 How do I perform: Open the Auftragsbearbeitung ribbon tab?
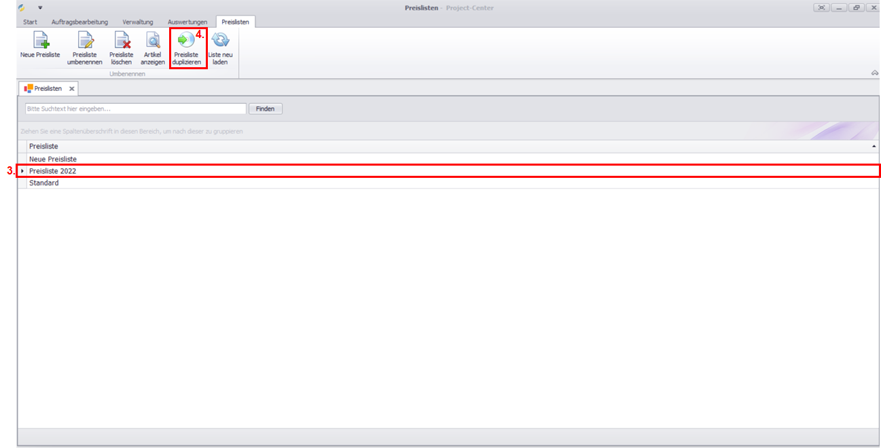[x=79, y=22]
